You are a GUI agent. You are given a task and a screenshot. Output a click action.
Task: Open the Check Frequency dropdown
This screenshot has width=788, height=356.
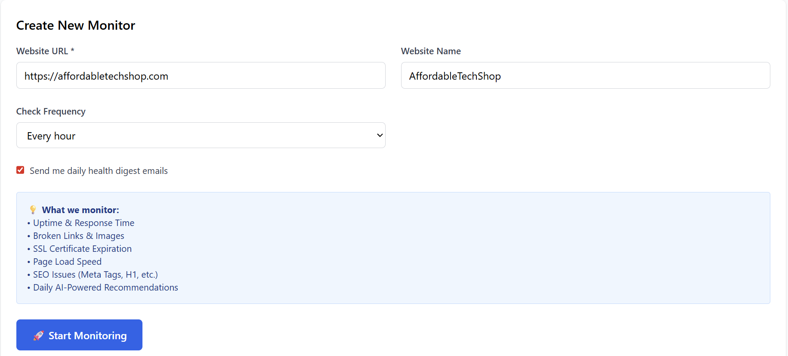click(201, 136)
